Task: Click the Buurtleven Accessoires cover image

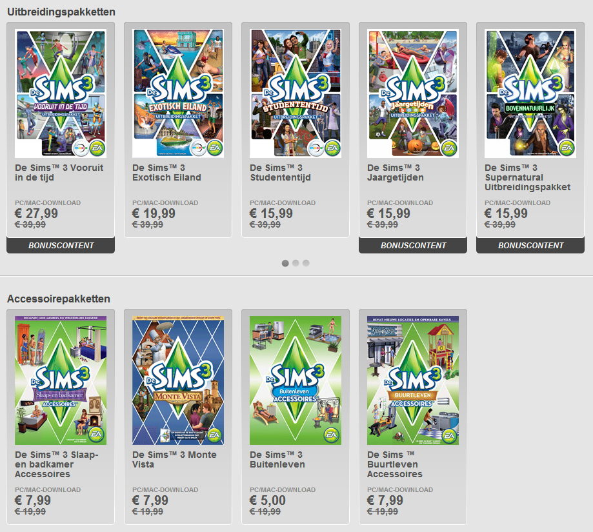Action: click(413, 380)
